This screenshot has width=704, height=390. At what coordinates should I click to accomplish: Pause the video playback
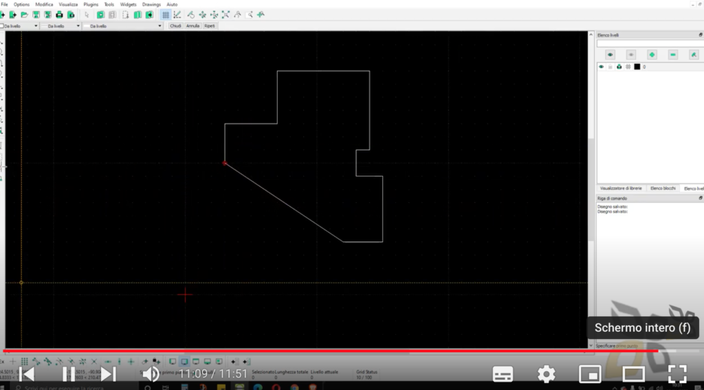[68, 373]
